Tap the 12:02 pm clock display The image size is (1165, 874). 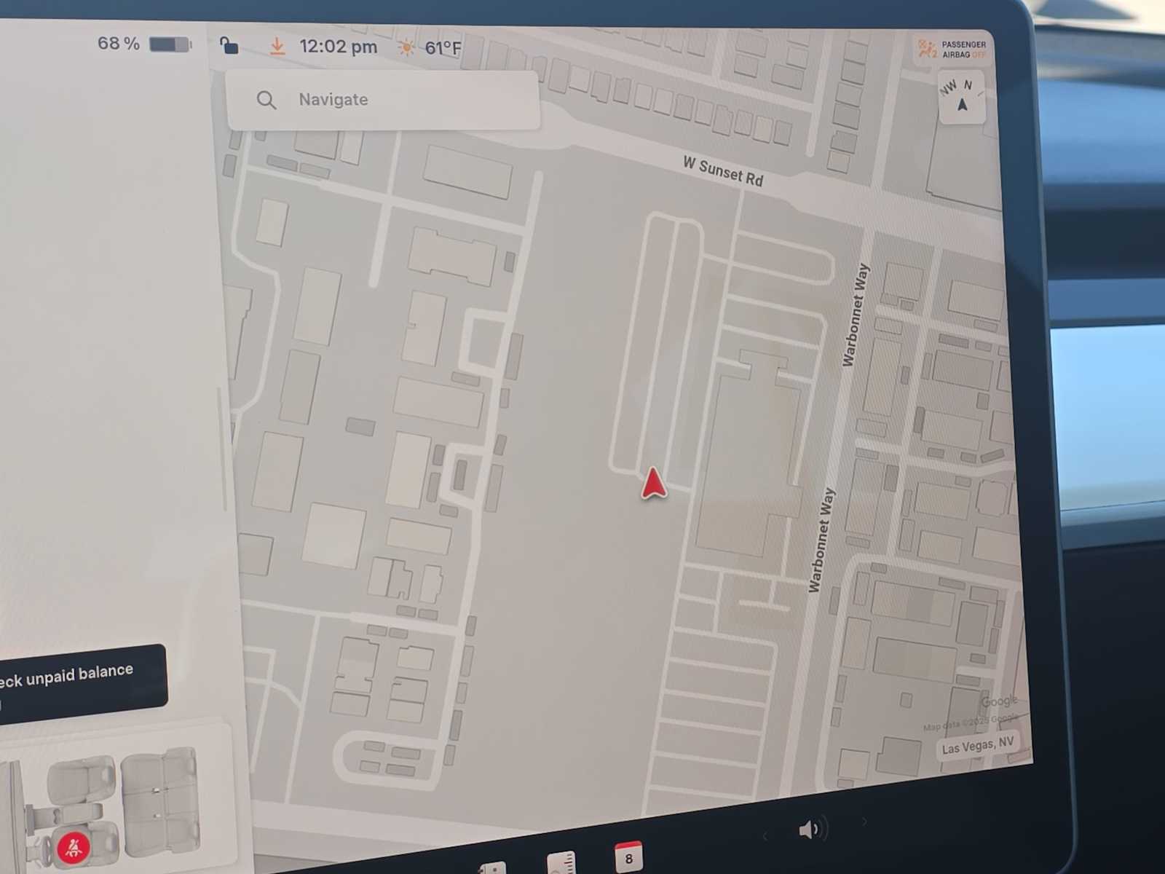point(338,47)
